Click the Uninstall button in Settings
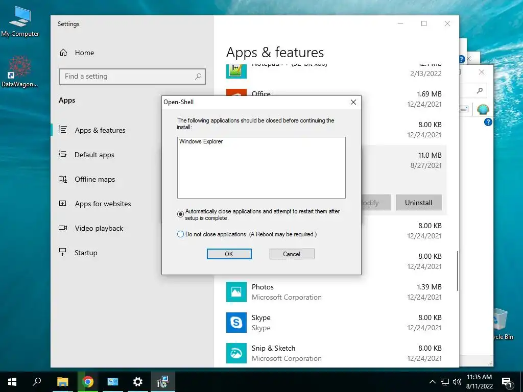This screenshot has height=392, width=523. click(x=419, y=203)
